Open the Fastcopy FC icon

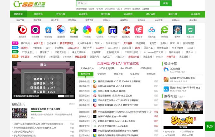[x=113, y=30]
